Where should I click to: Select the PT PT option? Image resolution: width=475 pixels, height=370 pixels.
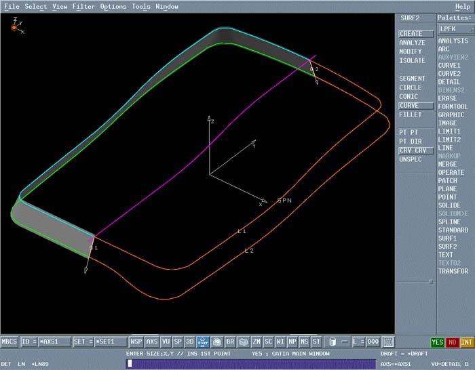(408, 132)
